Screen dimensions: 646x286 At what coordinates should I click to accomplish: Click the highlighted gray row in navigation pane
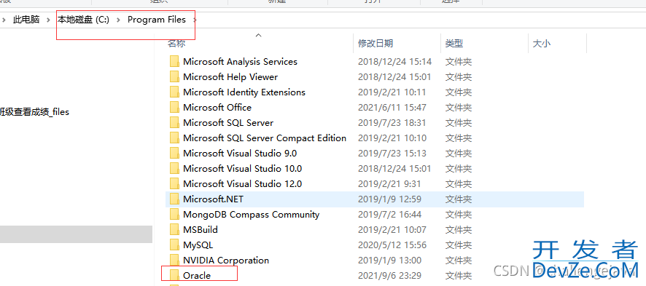click(77, 234)
